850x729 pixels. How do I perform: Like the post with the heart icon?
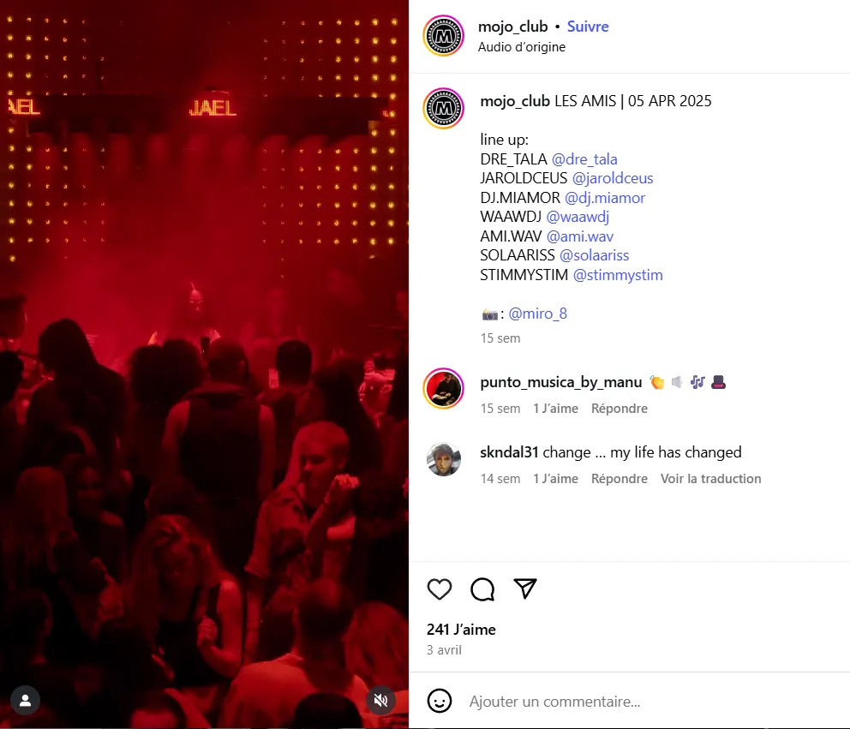(439, 589)
